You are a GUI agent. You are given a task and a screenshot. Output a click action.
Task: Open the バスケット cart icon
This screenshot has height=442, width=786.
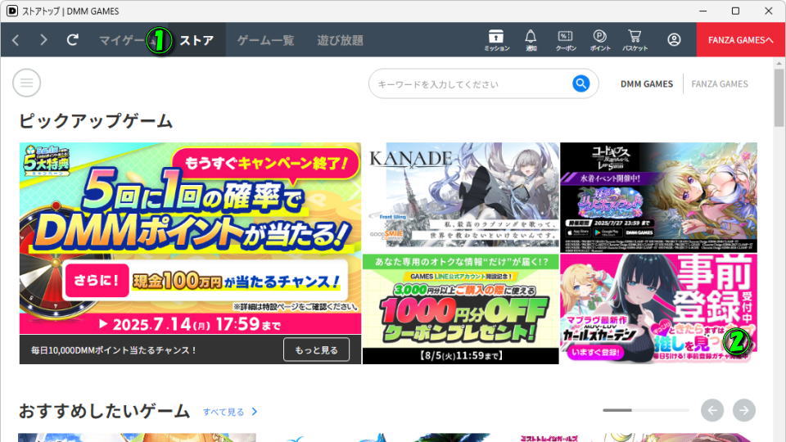(635, 40)
